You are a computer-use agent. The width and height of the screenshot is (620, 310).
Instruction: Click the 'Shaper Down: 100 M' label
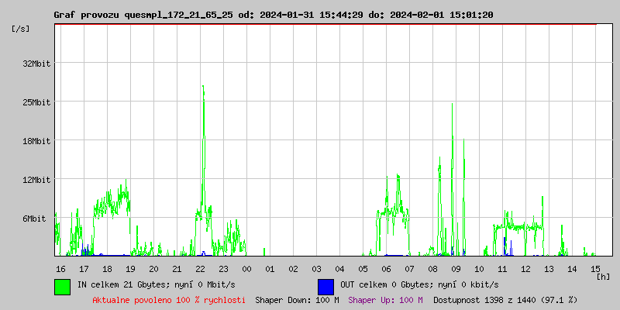point(297,299)
